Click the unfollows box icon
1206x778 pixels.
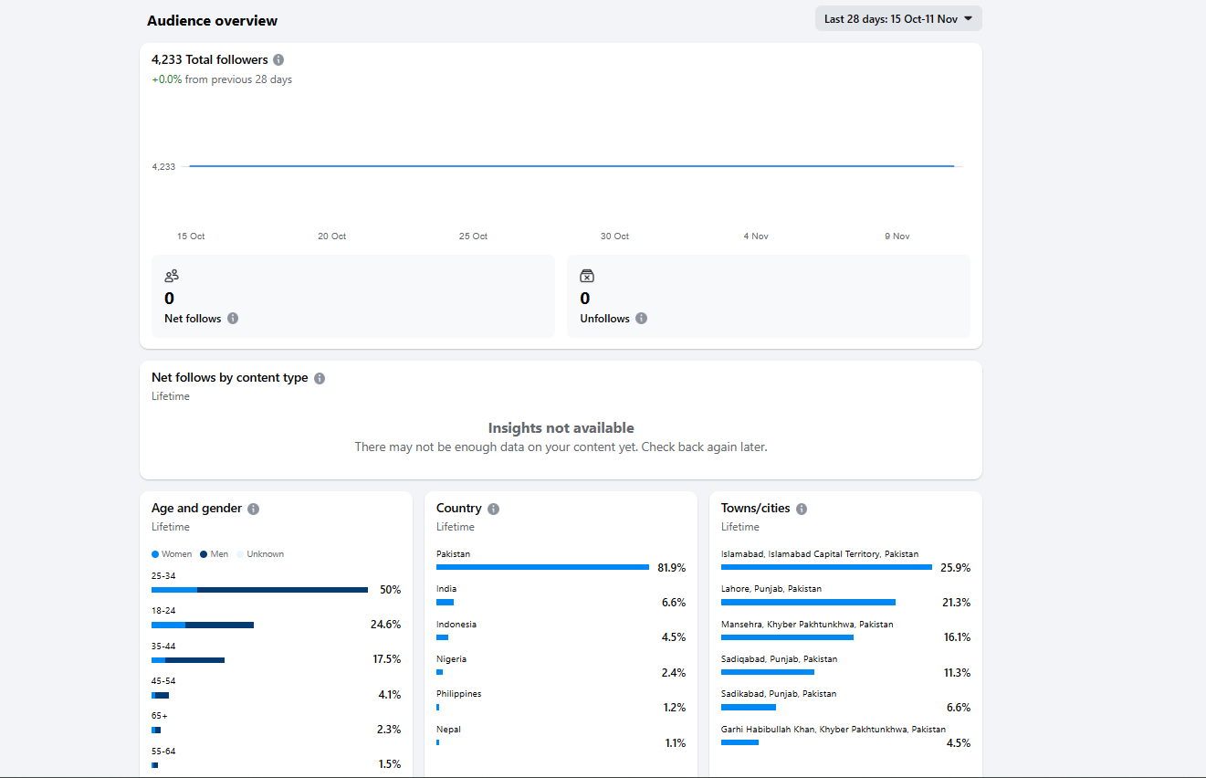point(587,276)
